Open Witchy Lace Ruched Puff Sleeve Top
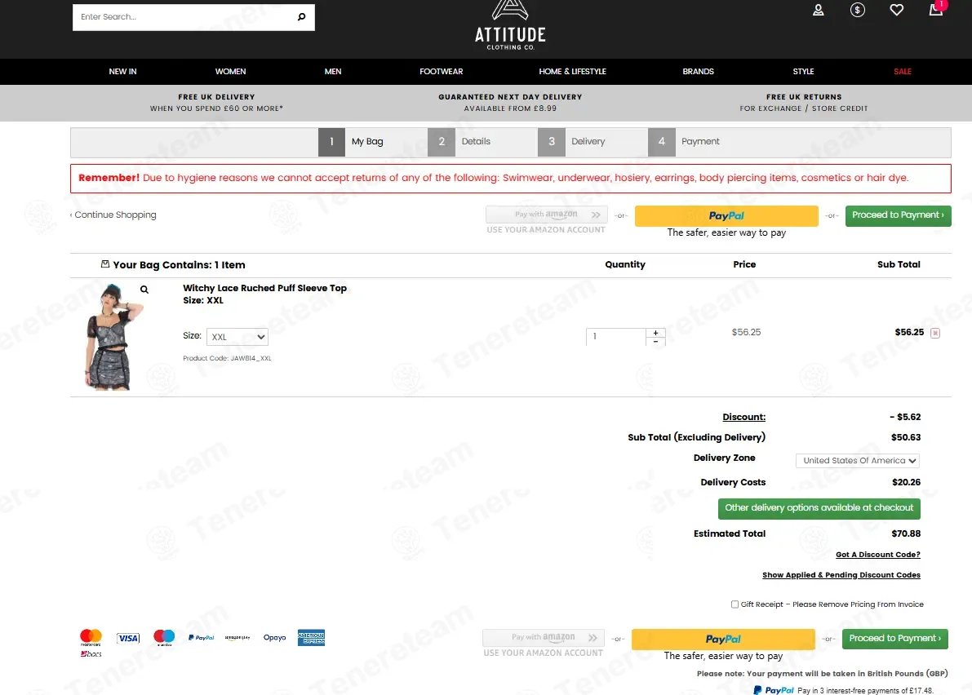972x695 pixels. click(264, 289)
